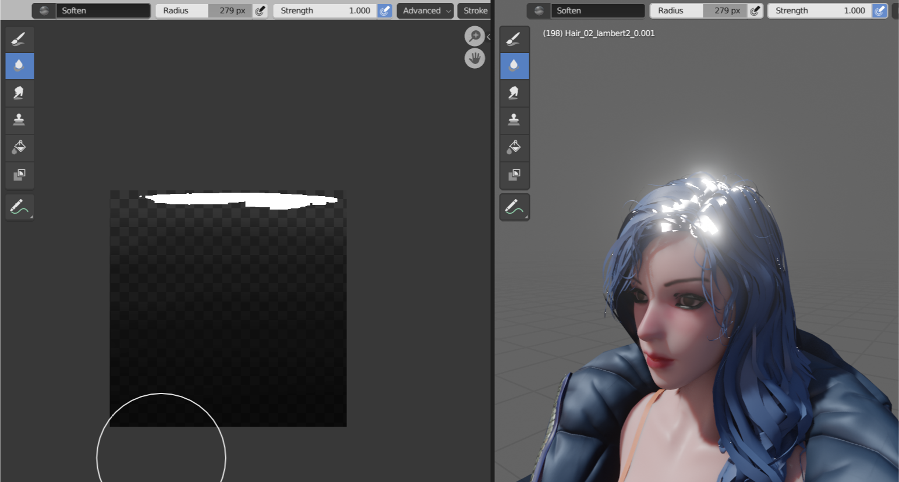The image size is (899, 482).
Task: Select the Draw brush in 3D viewport toolbar
Action: coord(514,39)
